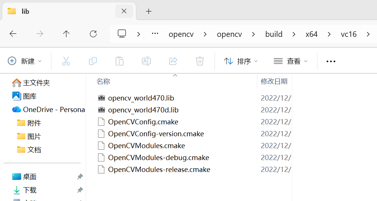Screen dimensions: 377x201
Task: Sort by 修改日期 column header
Action: coord(274,82)
